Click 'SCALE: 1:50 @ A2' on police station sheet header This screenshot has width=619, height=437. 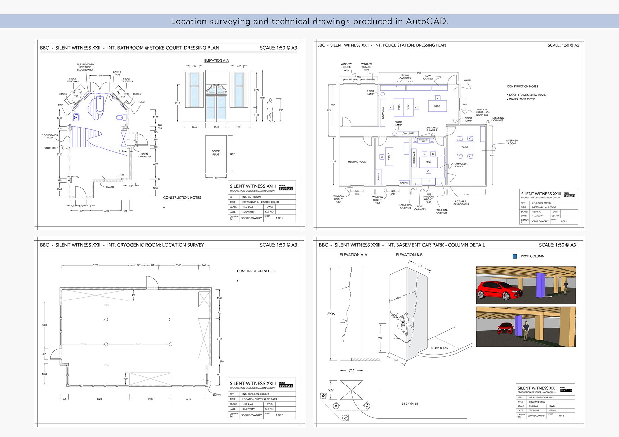(564, 45)
